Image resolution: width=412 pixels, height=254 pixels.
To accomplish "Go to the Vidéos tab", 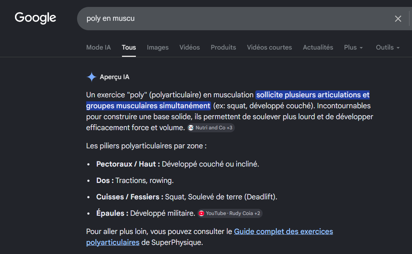I will (190, 47).
